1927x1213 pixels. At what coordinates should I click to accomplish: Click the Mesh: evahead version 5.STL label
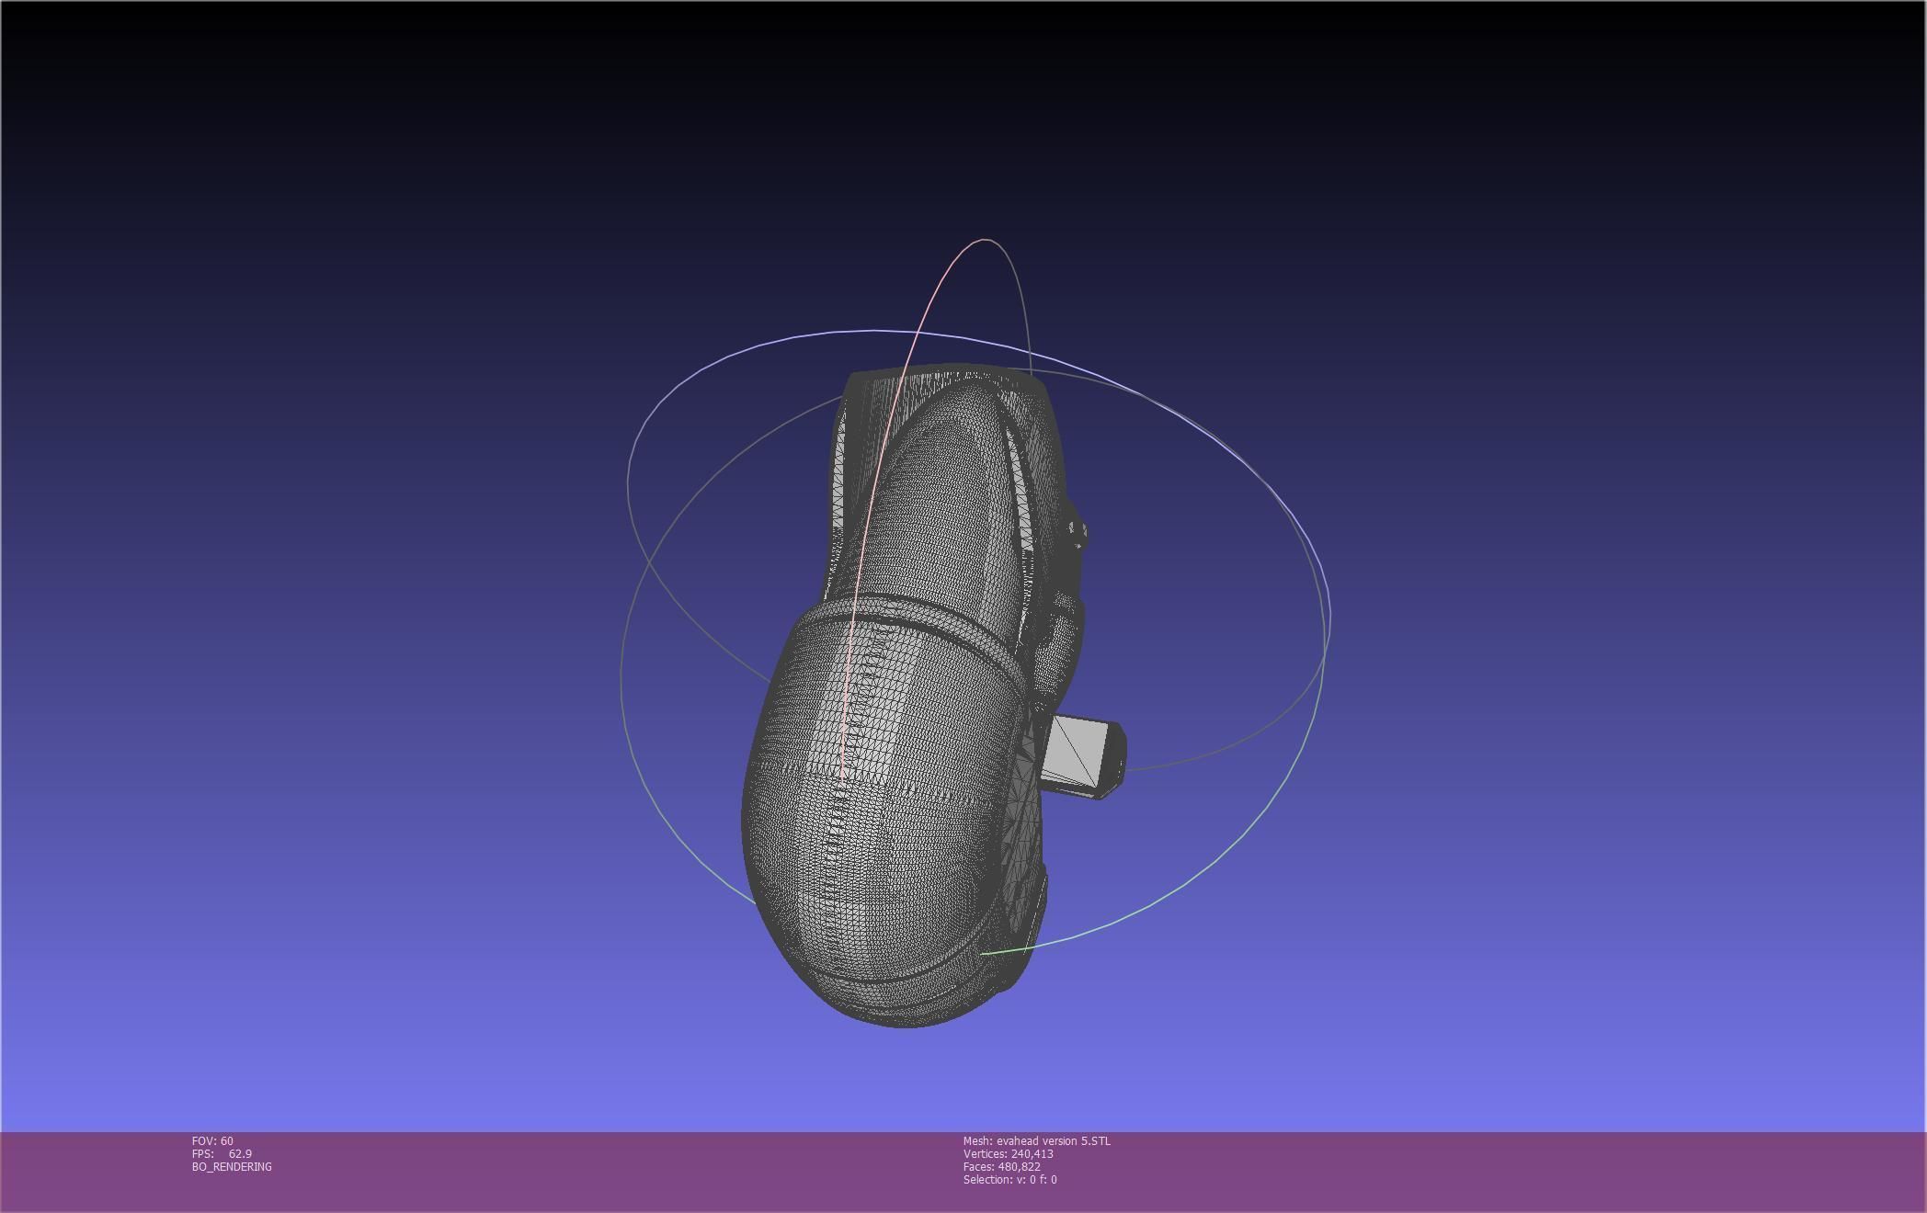click(1036, 1140)
